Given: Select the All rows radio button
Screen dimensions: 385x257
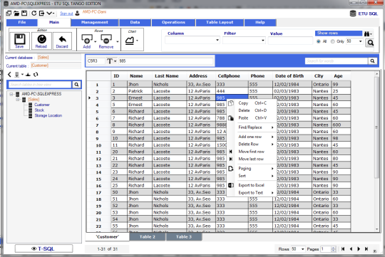Looking at the screenshot, I should click(x=319, y=41).
